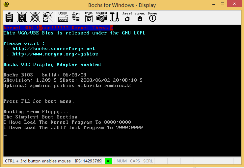The image size is (244, 168).
Task: Click the http://www.nongnu.org/vgabios text
Action: point(55,54)
